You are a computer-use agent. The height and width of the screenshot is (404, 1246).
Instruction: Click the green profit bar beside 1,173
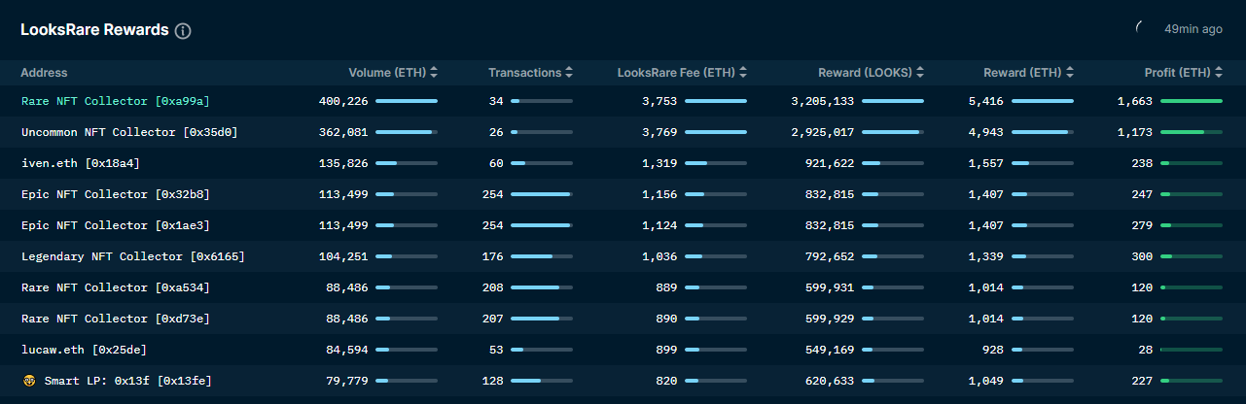pyautogui.click(x=1192, y=132)
